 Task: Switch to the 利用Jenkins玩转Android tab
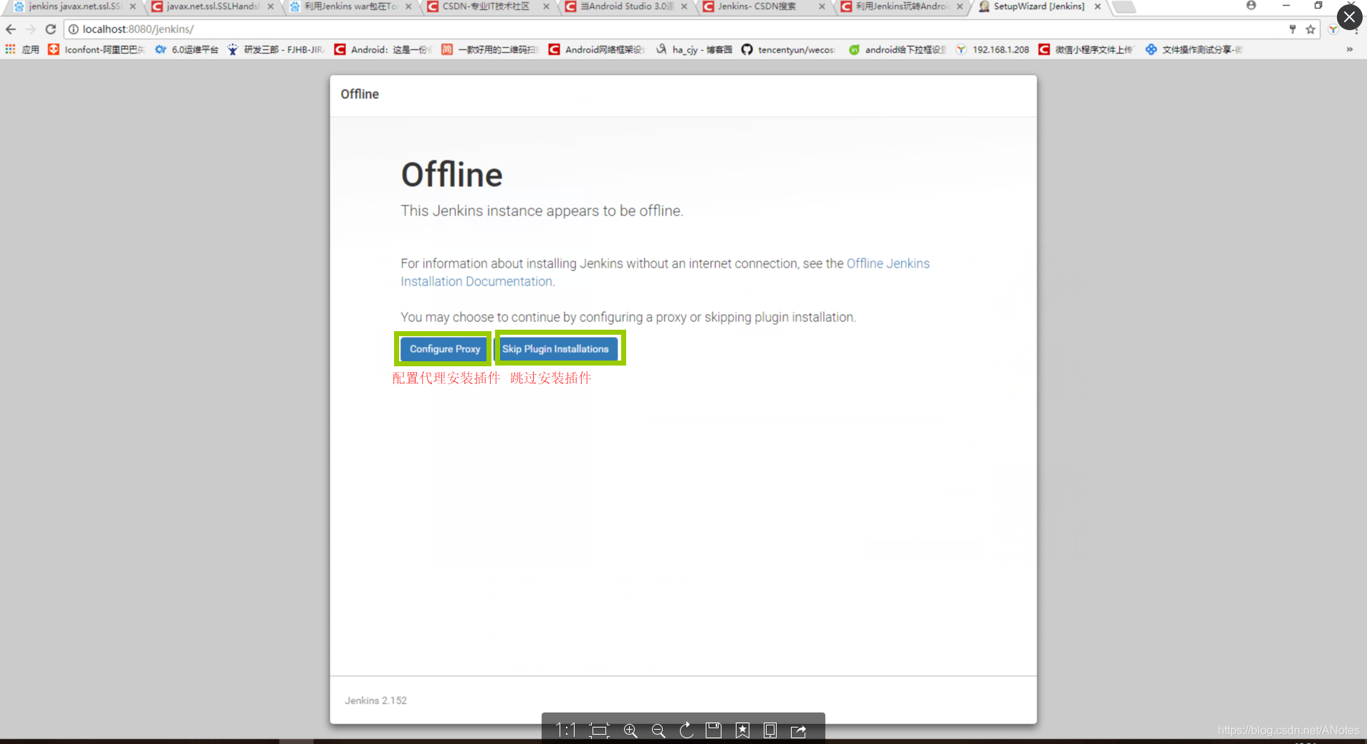[901, 6]
